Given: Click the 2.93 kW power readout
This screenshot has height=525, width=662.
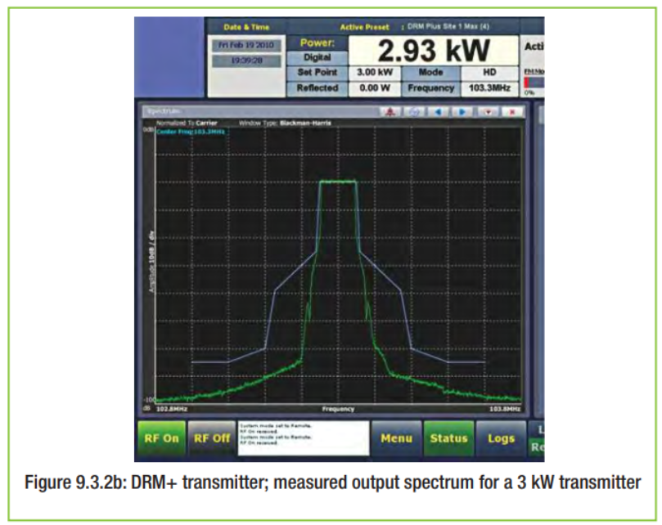Looking at the screenshot, I should (x=434, y=50).
